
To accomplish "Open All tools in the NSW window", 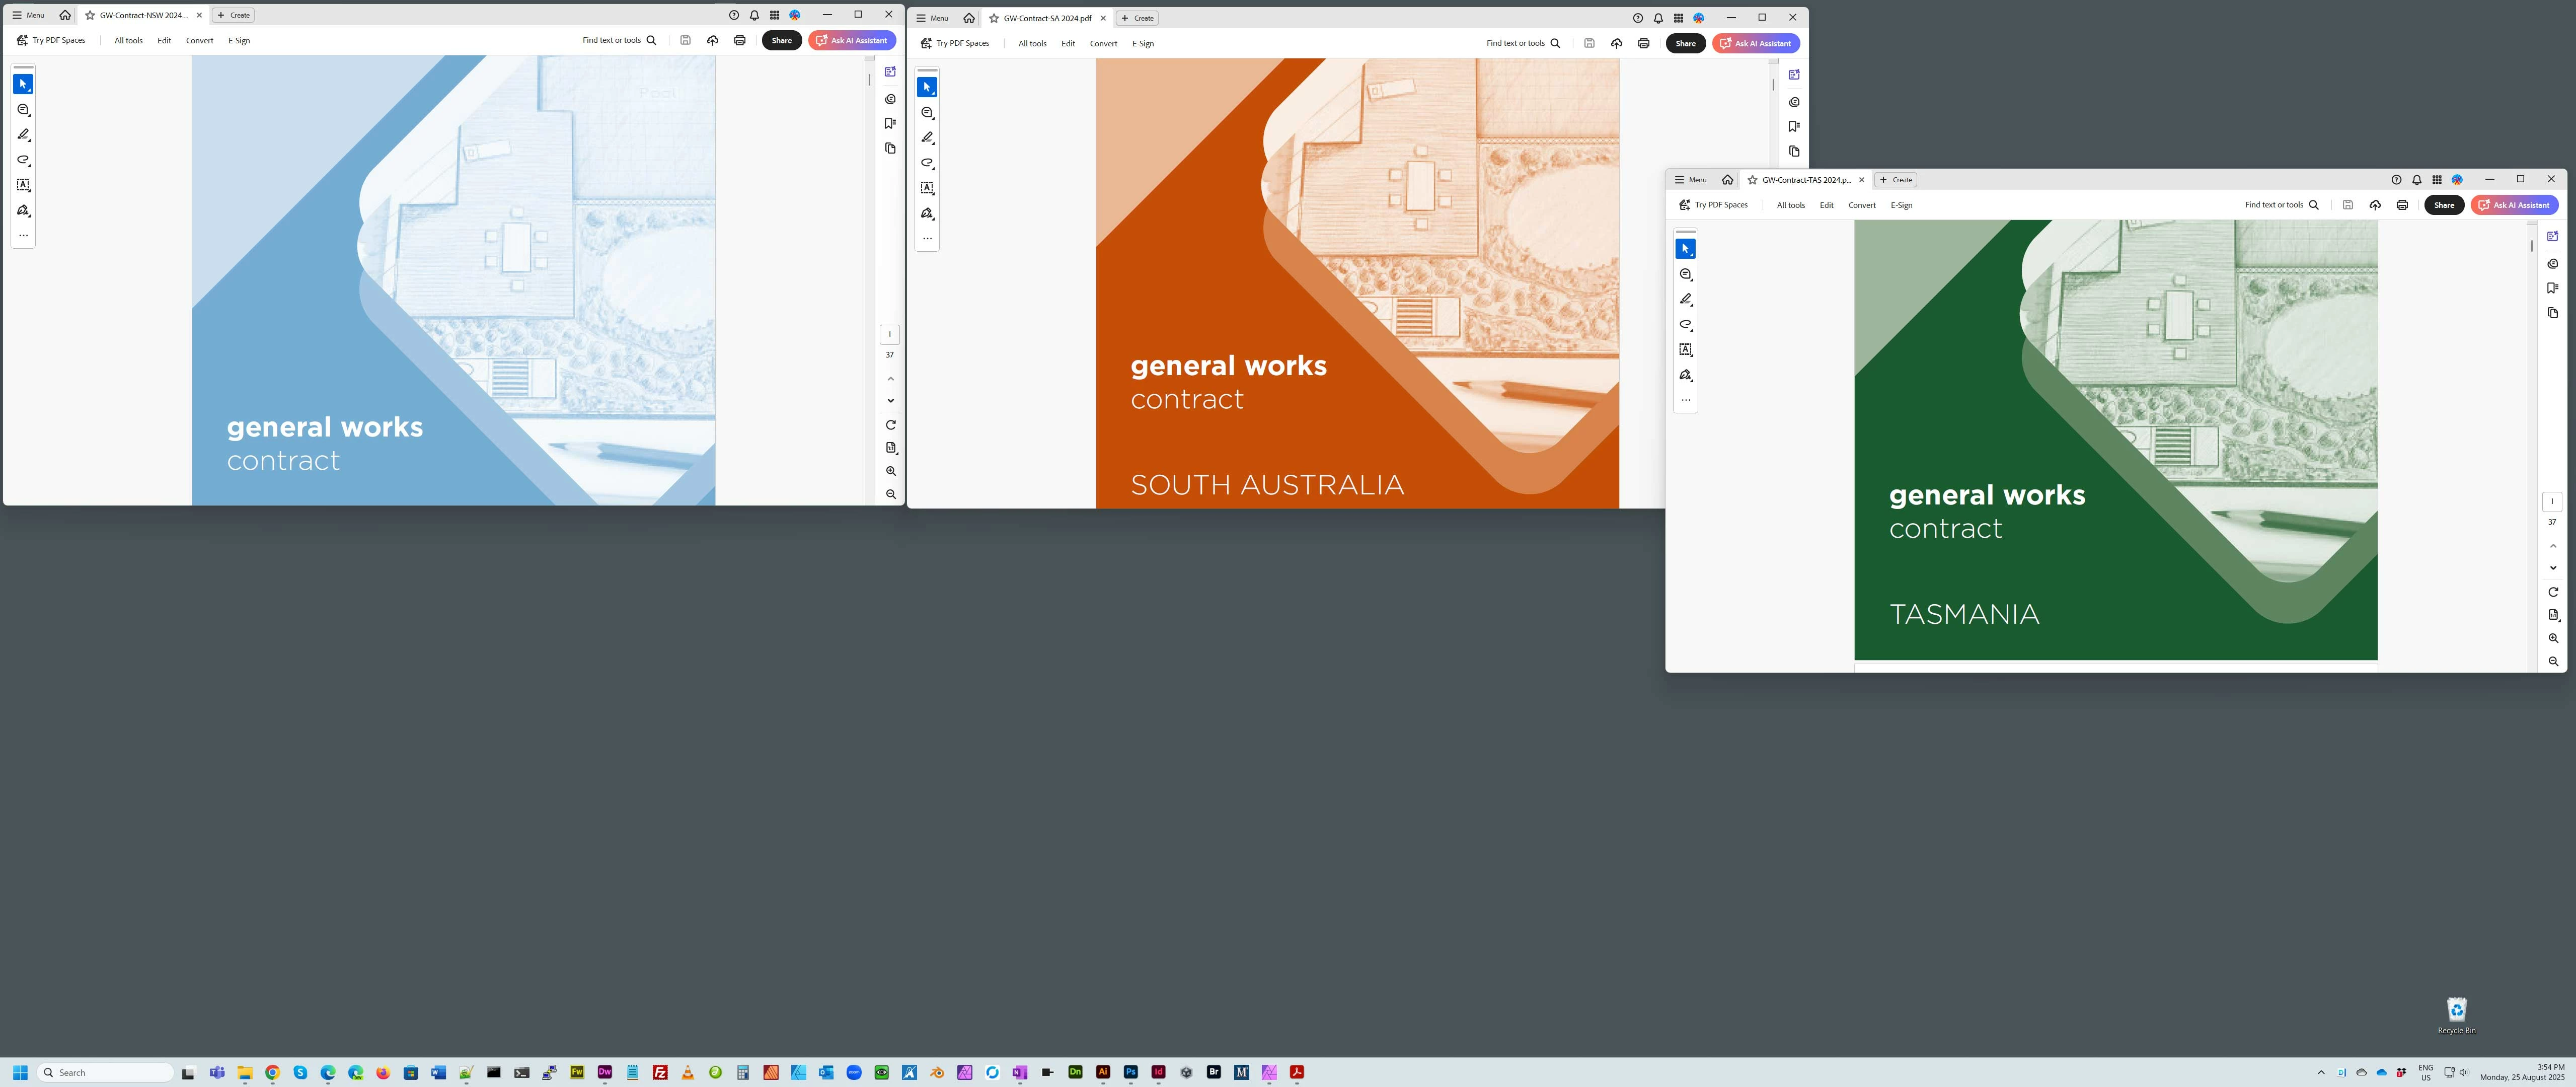I will coord(128,41).
